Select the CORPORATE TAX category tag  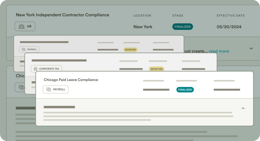coord(46,69)
